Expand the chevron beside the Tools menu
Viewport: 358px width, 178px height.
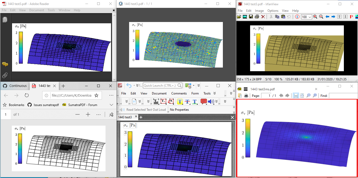[216, 93]
